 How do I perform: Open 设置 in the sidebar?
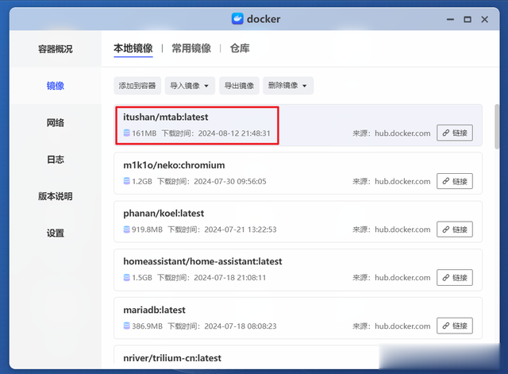coord(56,233)
